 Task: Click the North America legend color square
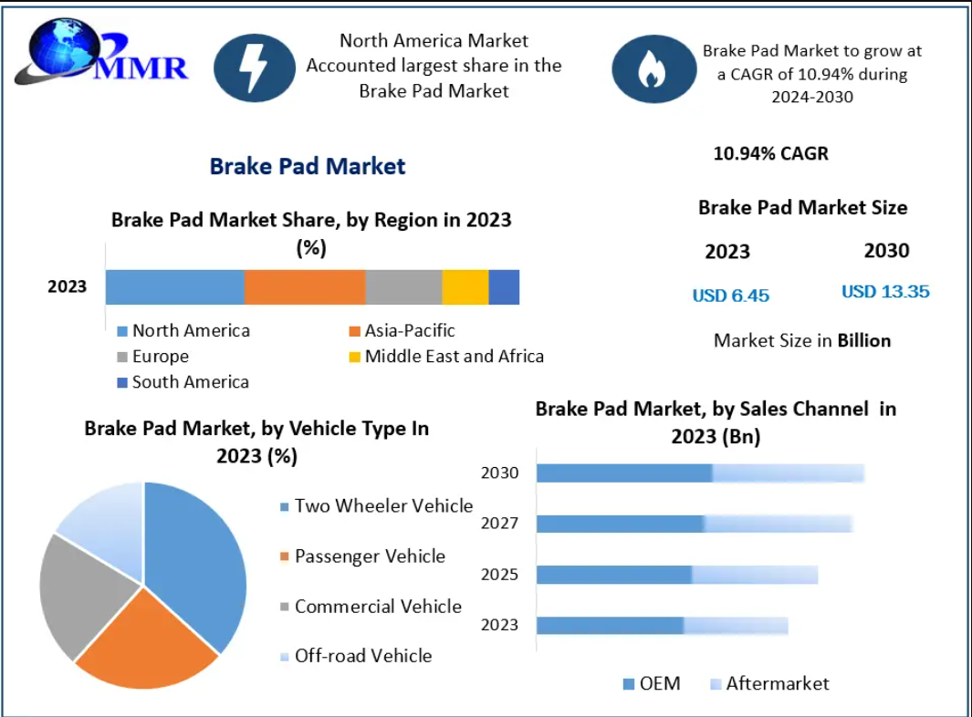[x=122, y=331]
